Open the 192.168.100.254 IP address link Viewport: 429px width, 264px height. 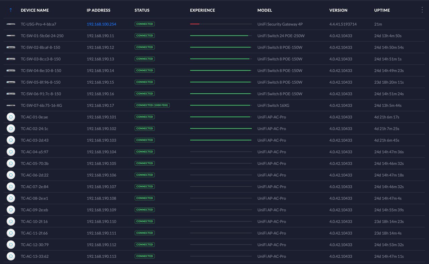tap(102, 24)
